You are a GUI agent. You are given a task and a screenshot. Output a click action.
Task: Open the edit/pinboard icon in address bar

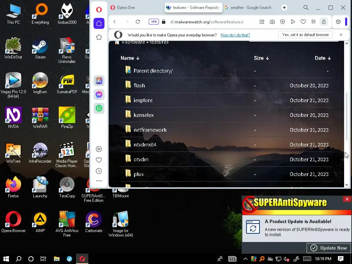coord(262,22)
